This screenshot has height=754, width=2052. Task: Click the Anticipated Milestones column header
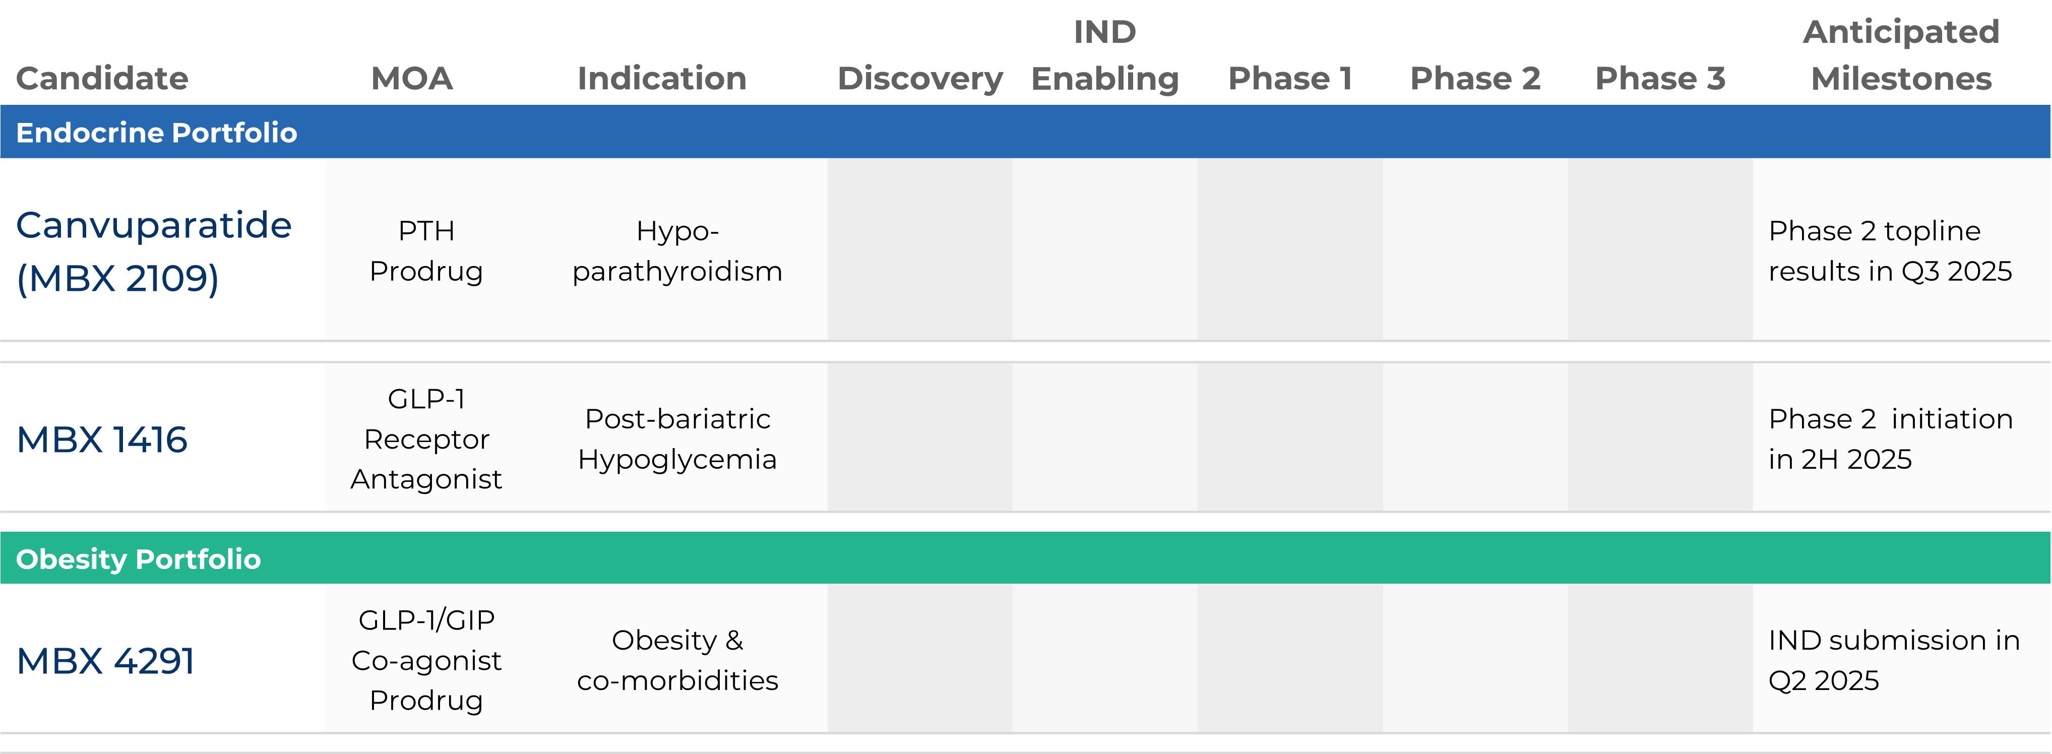tap(1901, 56)
